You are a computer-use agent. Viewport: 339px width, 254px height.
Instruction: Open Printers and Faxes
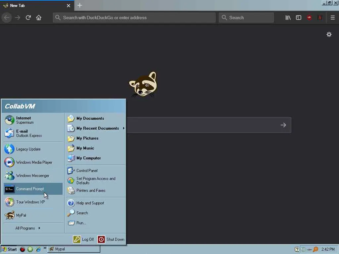[x=96, y=190]
